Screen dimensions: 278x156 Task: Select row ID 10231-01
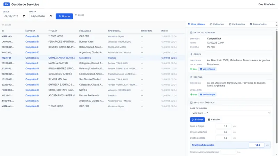[x=6, y=58]
